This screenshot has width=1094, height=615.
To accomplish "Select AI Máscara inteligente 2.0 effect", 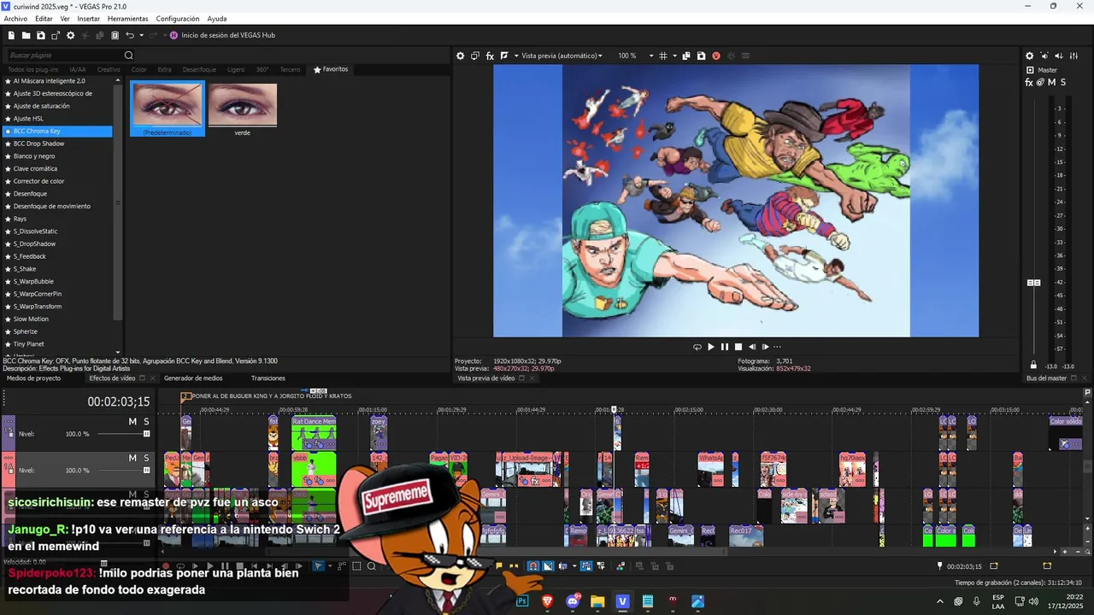I will [x=58, y=81].
